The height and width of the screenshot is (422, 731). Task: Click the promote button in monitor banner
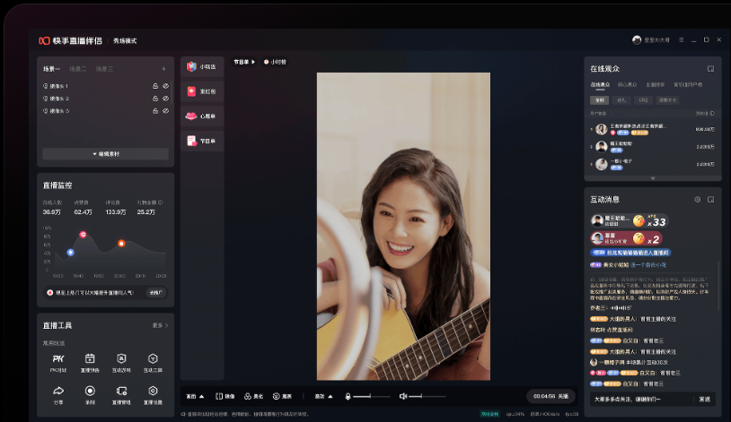click(155, 293)
